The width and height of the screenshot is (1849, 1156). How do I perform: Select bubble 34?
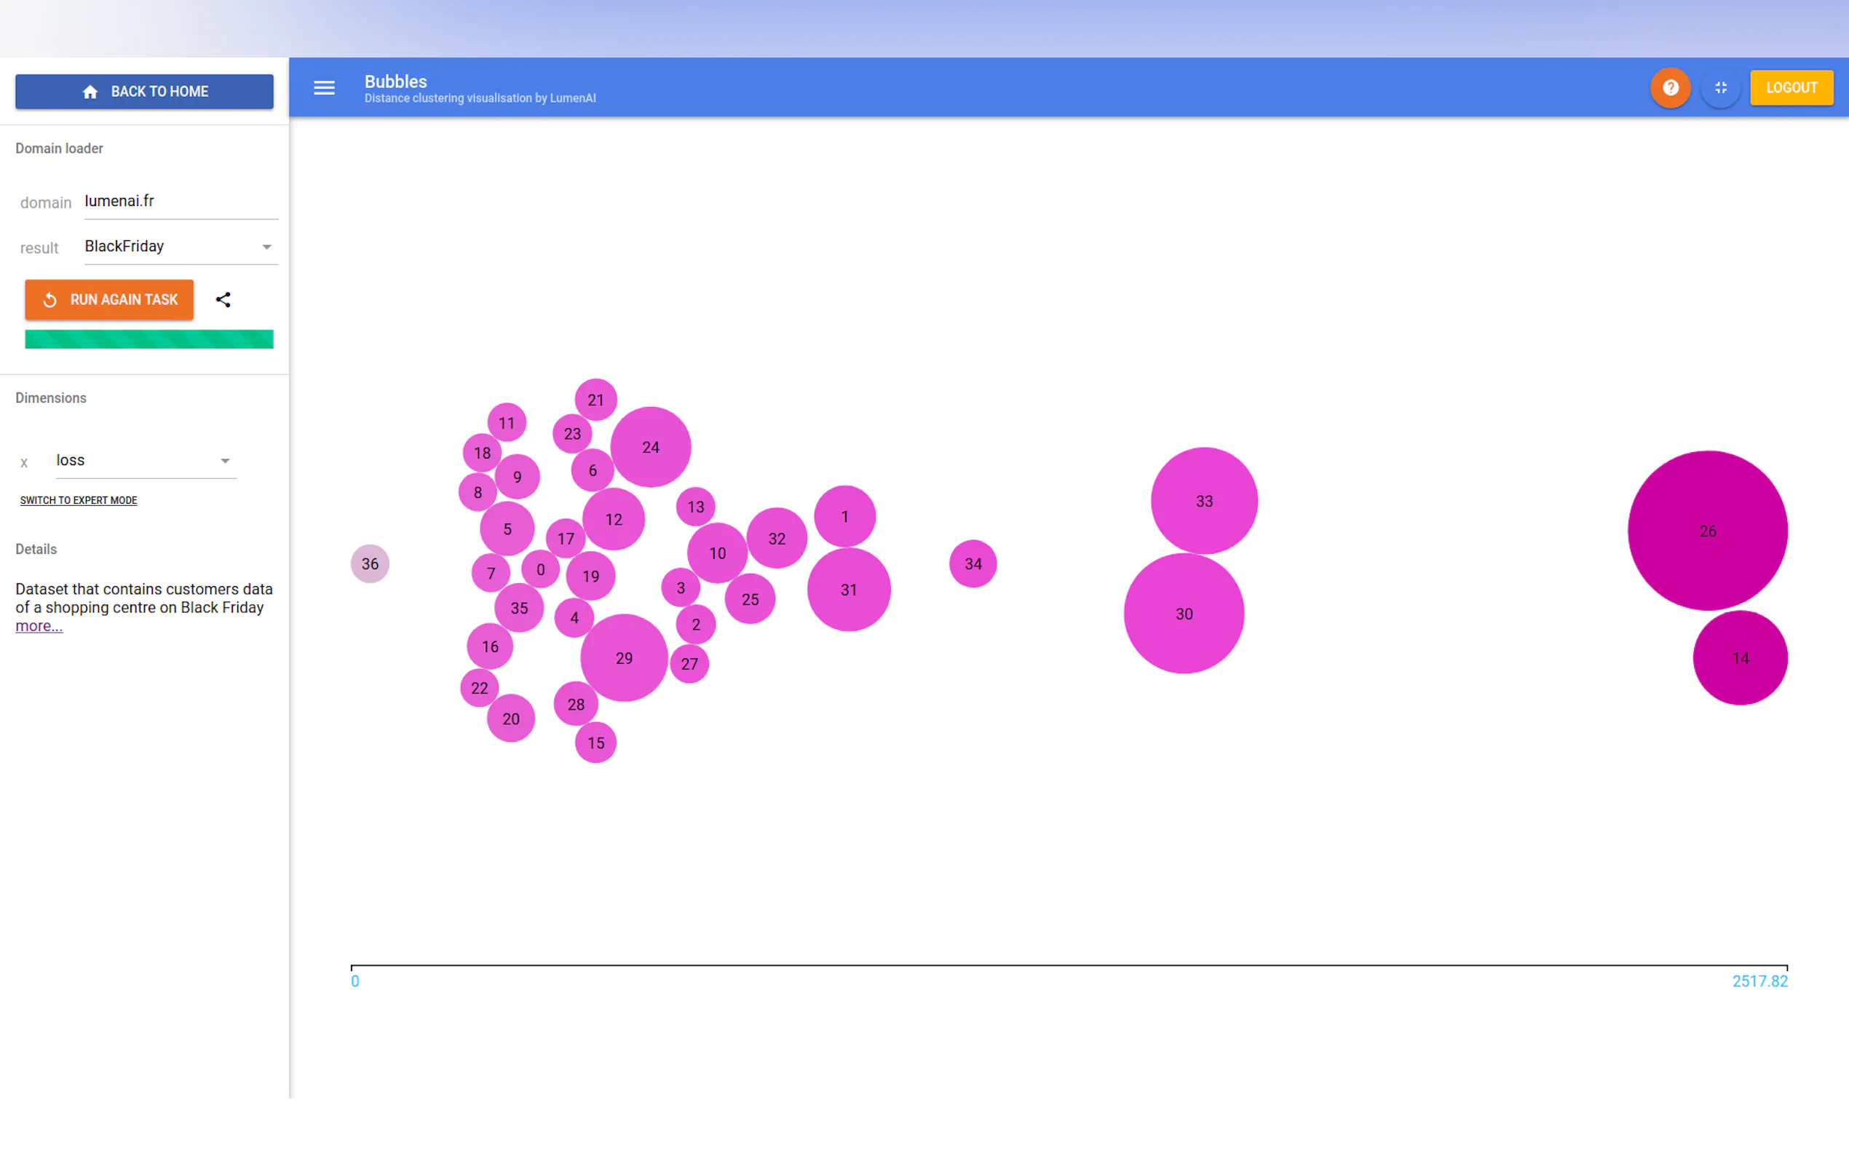pos(973,564)
